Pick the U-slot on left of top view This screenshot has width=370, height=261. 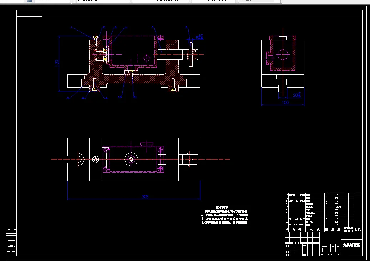click(x=76, y=159)
